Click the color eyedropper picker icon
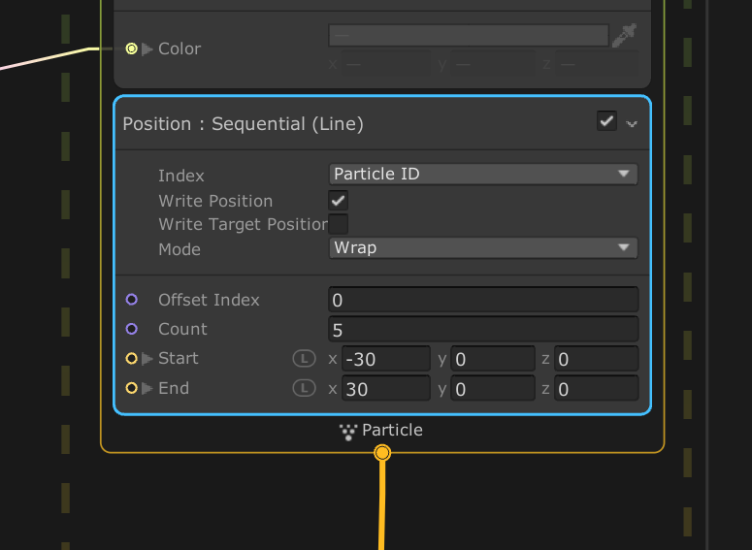The image size is (752, 550). click(624, 37)
